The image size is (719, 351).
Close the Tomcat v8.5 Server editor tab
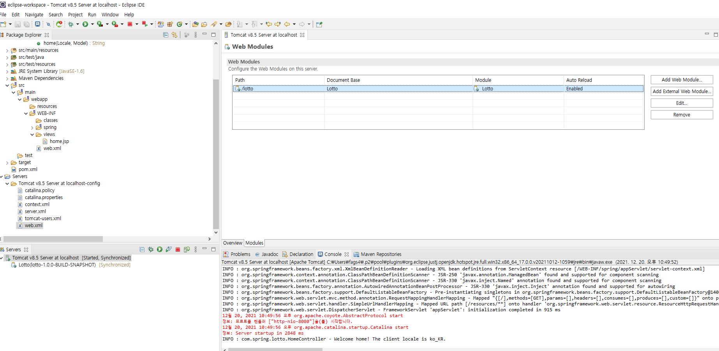click(302, 35)
